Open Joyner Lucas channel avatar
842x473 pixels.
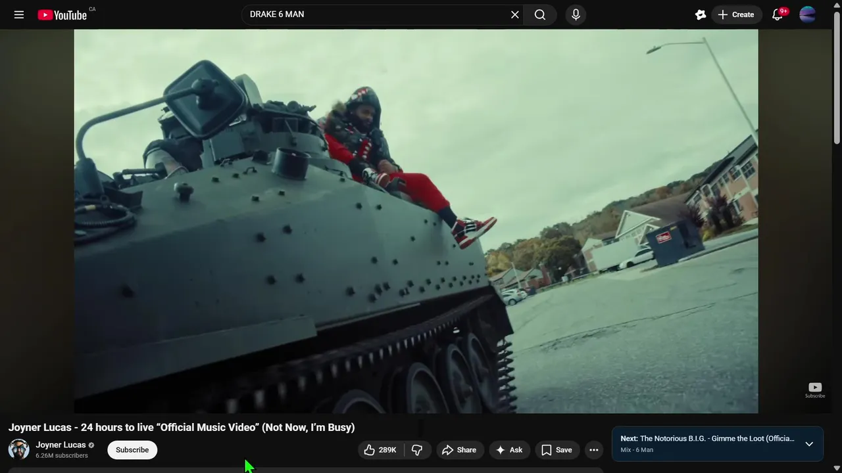pyautogui.click(x=18, y=449)
